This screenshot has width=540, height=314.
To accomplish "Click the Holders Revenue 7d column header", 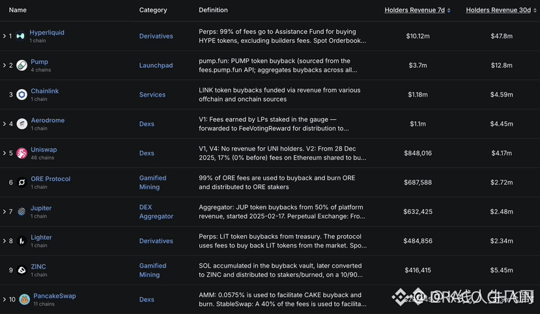I will (x=415, y=10).
